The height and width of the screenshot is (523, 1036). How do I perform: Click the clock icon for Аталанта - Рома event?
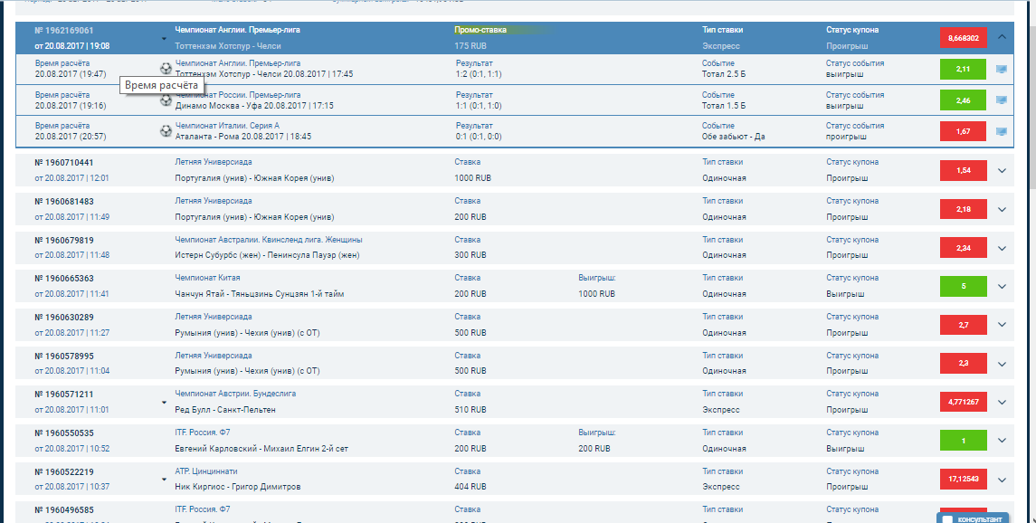166,131
